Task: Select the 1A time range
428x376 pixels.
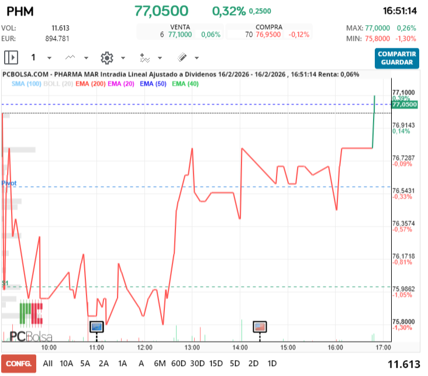Action: pos(123,364)
